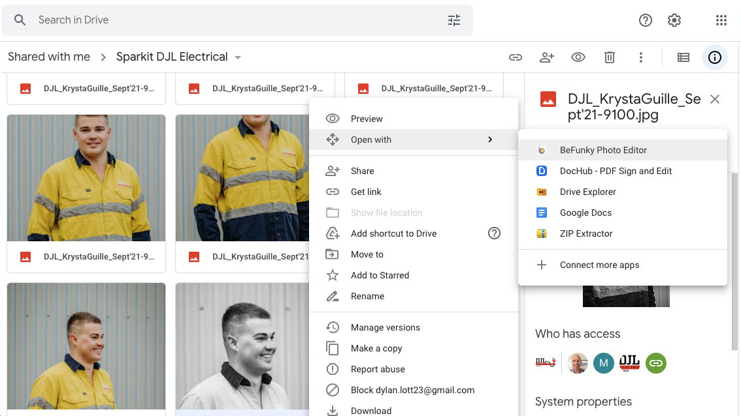Open the Google apps grid
The image size is (741, 416).
pyautogui.click(x=721, y=20)
